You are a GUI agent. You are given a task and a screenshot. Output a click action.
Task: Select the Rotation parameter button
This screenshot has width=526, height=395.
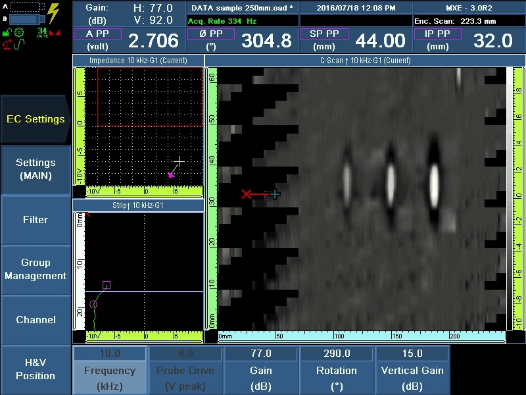tap(336, 371)
